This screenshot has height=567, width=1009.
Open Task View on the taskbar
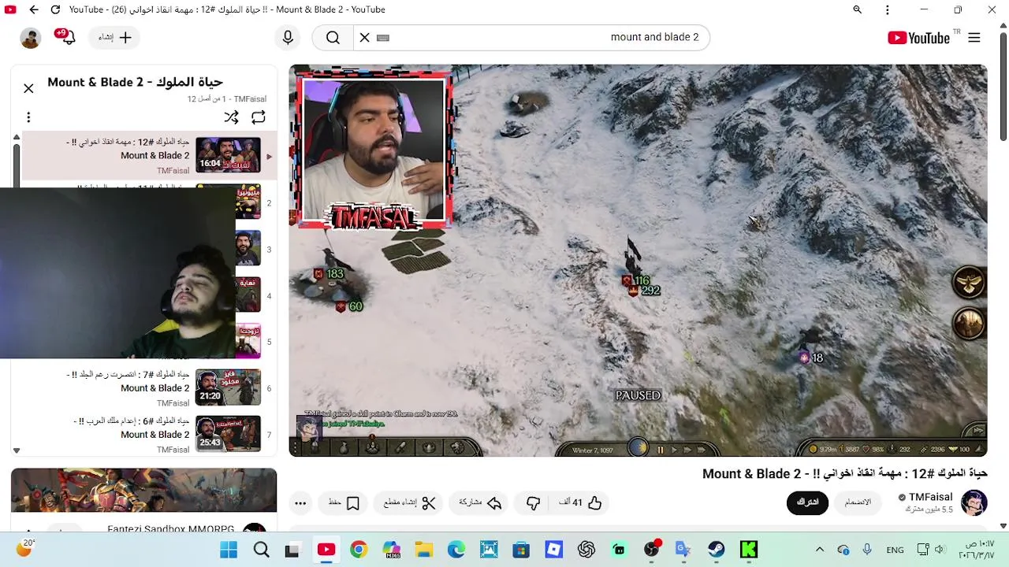pyautogui.click(x=292, y=550)
